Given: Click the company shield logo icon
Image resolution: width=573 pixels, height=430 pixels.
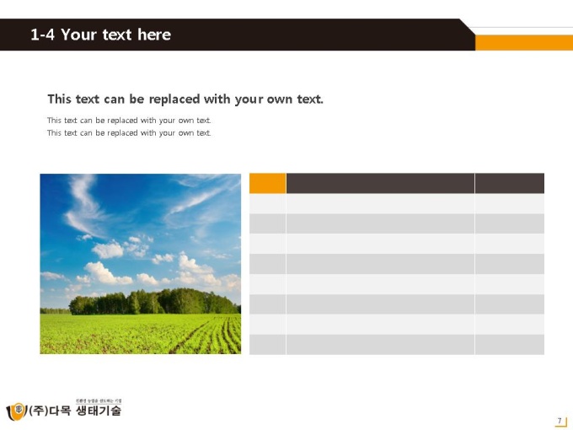Looking at the screenshot, I should (16, 411).
